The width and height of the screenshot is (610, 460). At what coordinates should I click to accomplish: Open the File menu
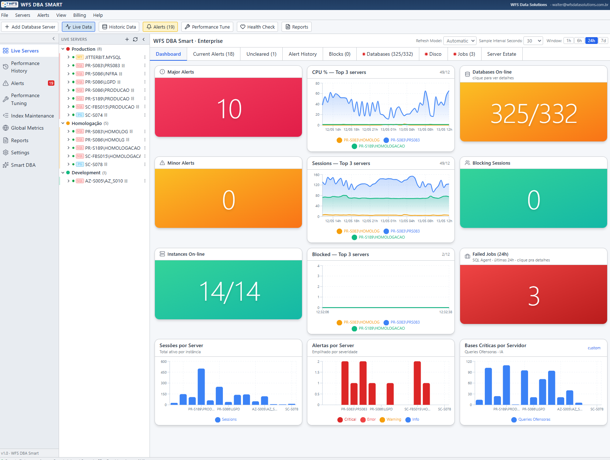click(x=5, y=15)
